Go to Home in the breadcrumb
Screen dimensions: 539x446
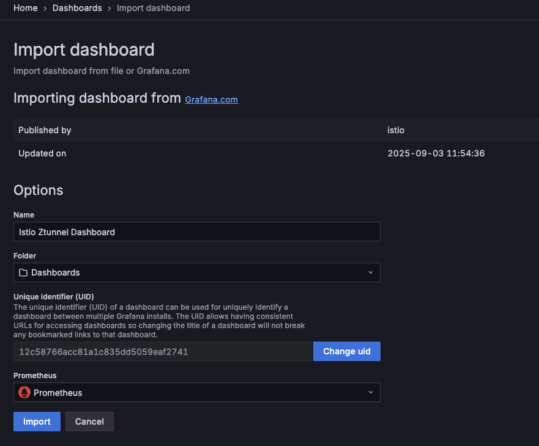[25, 8]
